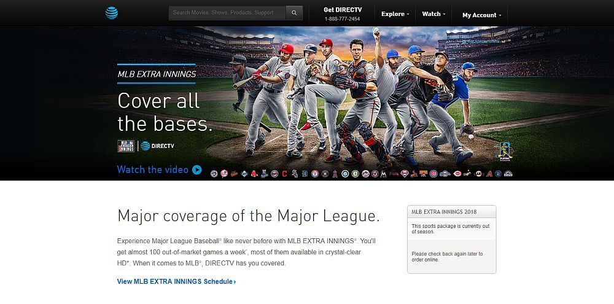Open the My Account dropdown
The width and height of the screenshot is (614, 304).
[481, 15]
